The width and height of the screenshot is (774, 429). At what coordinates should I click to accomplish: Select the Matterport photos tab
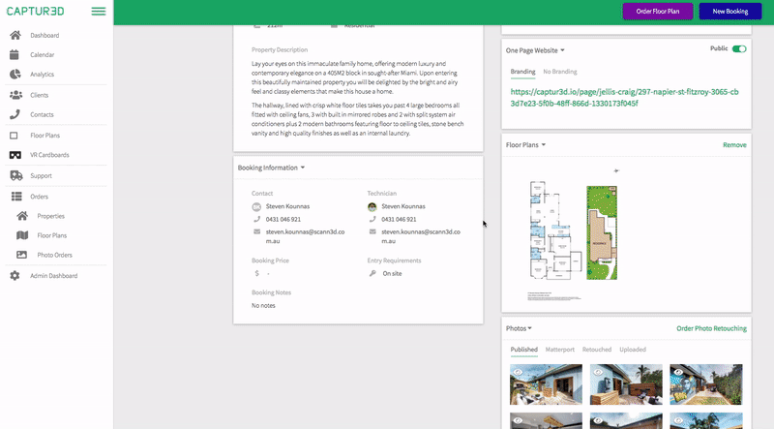tap(560, 350)
